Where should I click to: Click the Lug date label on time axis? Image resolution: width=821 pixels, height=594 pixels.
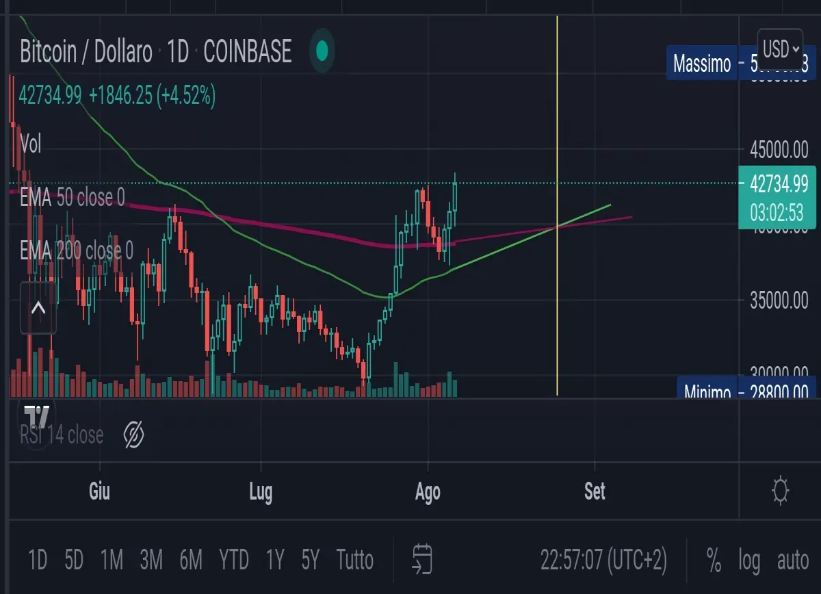click(261, 491)
